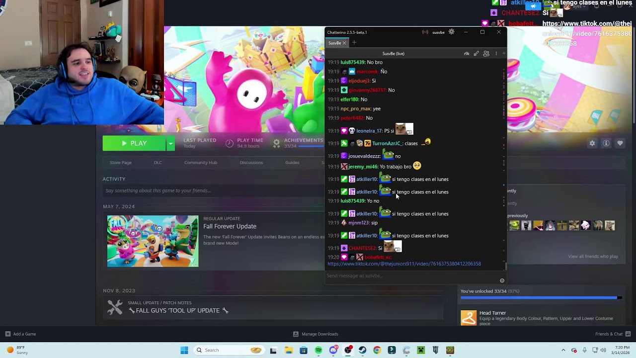Open the streamer mode broadcast icon in Chatterino

[425, 32]
